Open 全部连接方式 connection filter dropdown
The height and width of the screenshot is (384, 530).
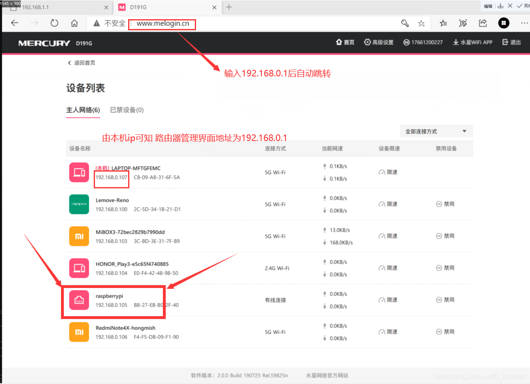point(436,131)
